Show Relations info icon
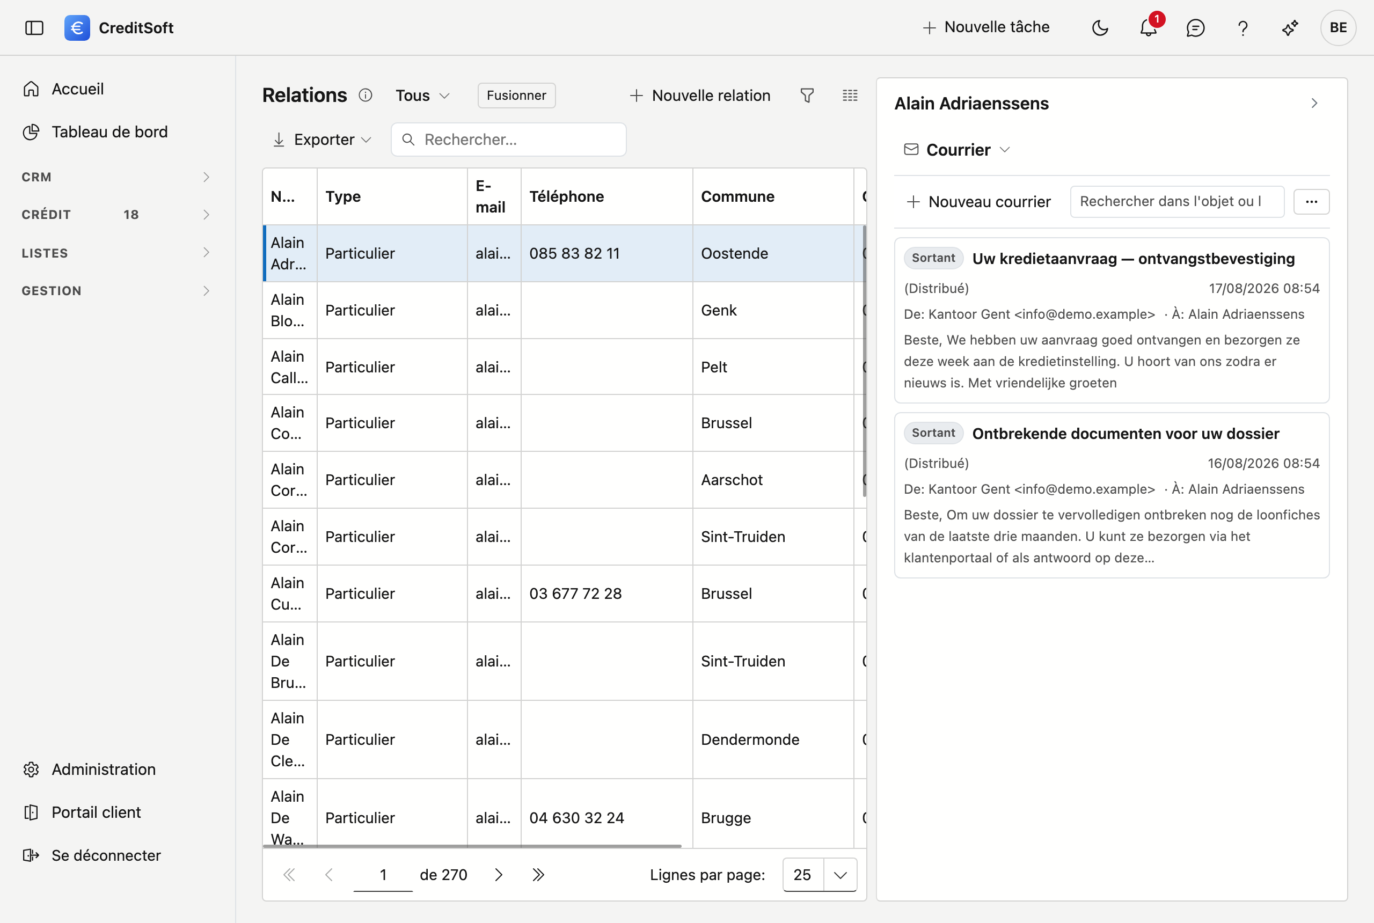The image size is (1374, 923). [x=366, y=96]
